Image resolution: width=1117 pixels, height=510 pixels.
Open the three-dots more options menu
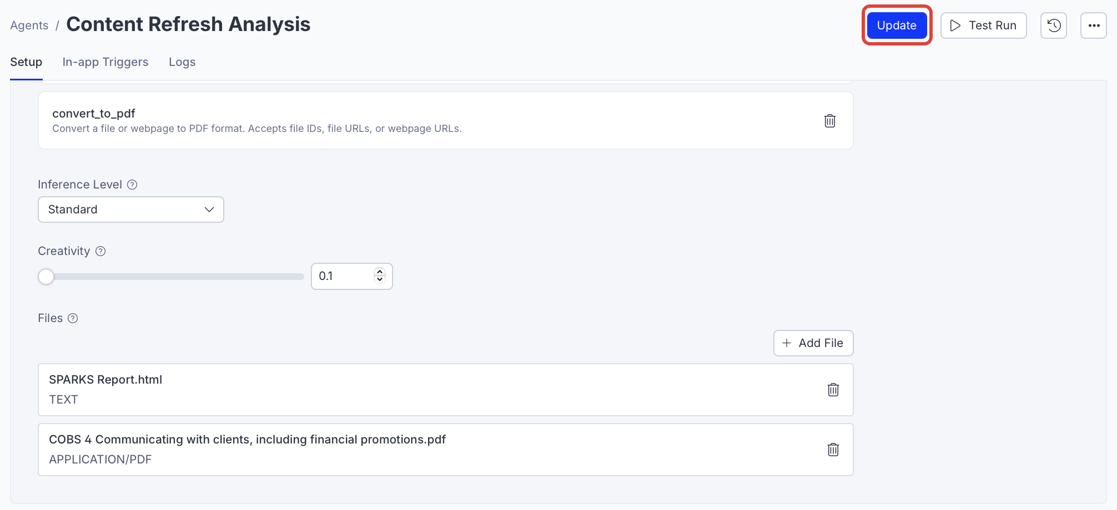[1093, 25]
